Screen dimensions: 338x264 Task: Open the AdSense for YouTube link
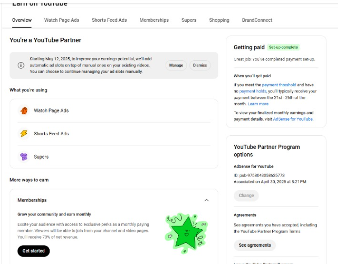pos(293,119)
